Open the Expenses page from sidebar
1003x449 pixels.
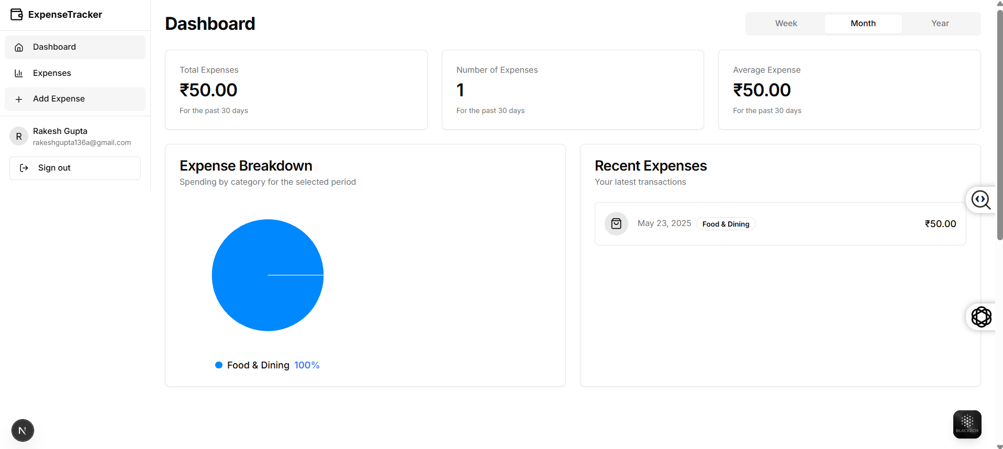click(75, 73)
